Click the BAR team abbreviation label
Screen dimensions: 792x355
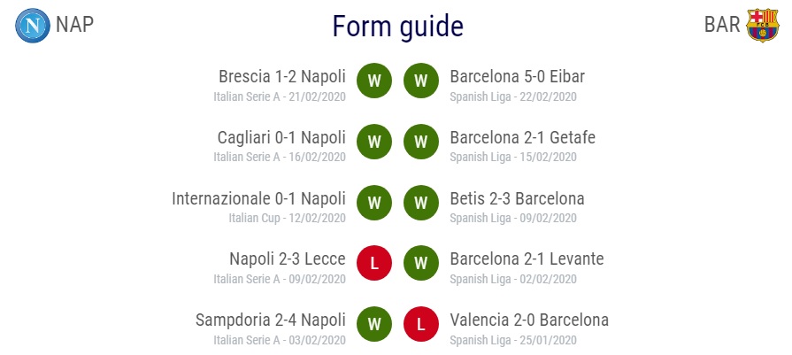tap(722, 24)
